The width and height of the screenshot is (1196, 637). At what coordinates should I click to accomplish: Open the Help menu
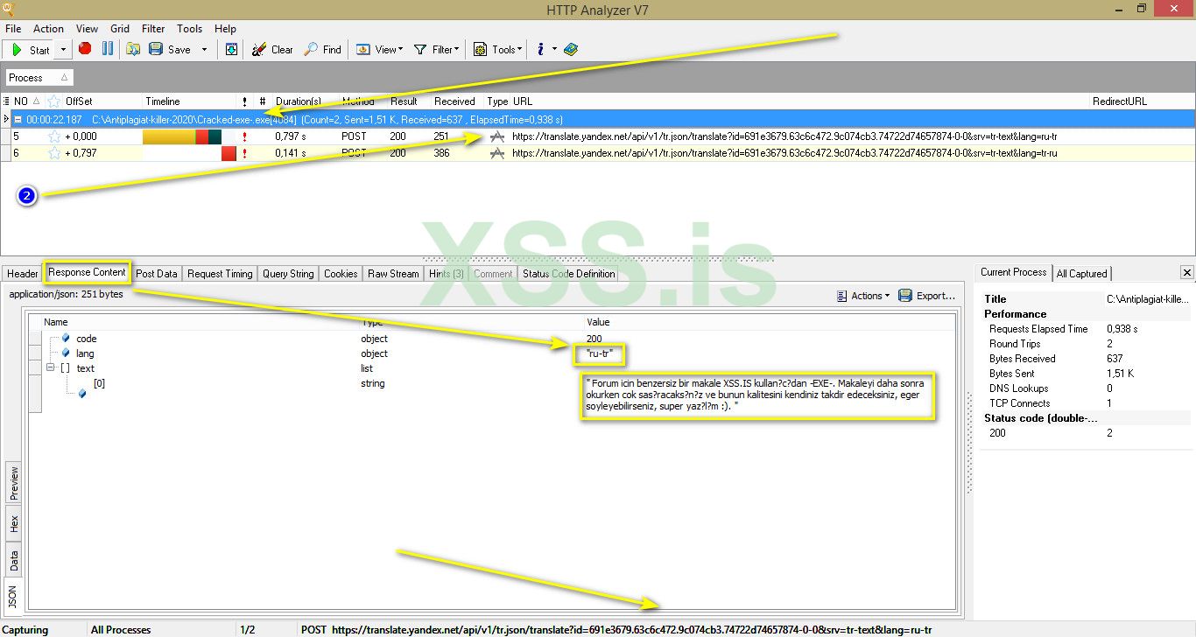click(x=225, y=29)
